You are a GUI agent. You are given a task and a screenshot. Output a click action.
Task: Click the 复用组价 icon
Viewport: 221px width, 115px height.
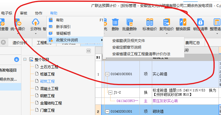click(x=167, y=22)
